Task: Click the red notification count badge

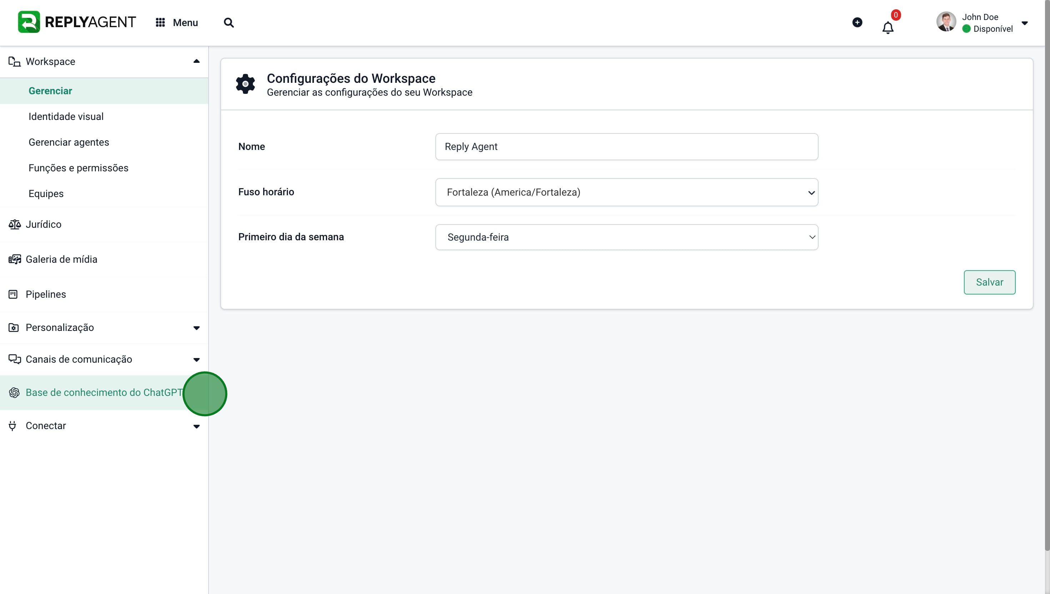Action: pos(896,15)
